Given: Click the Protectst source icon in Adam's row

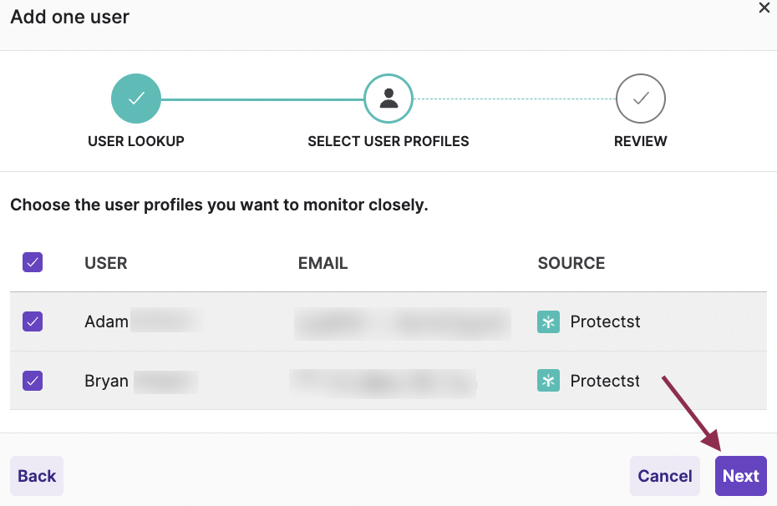Looking at the screenshot, I should (548, 321).
